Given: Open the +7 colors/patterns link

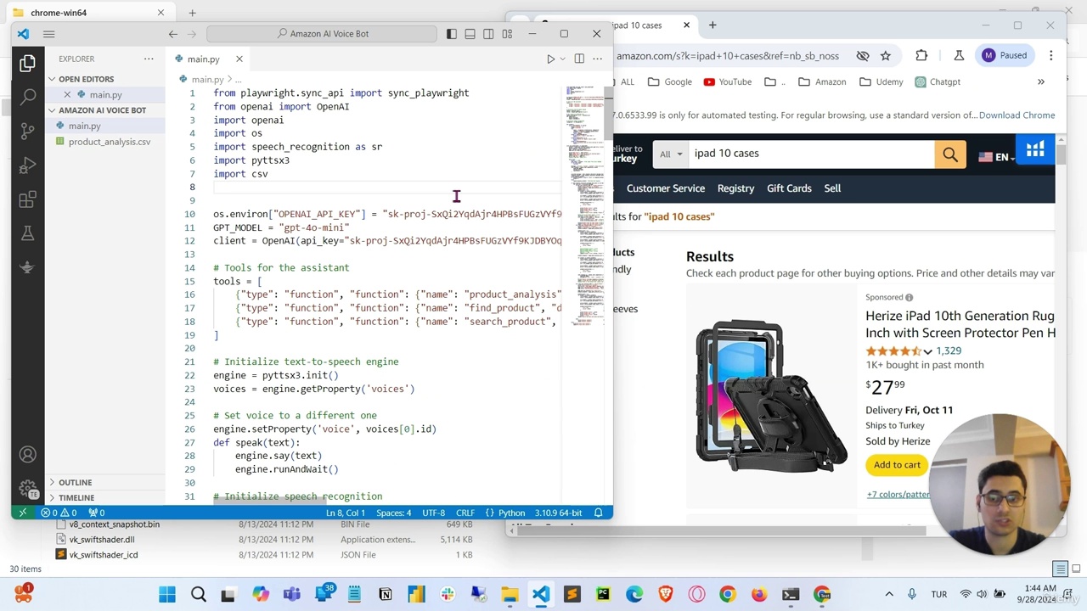Looking at the screenshot, I should coord(898,494).
